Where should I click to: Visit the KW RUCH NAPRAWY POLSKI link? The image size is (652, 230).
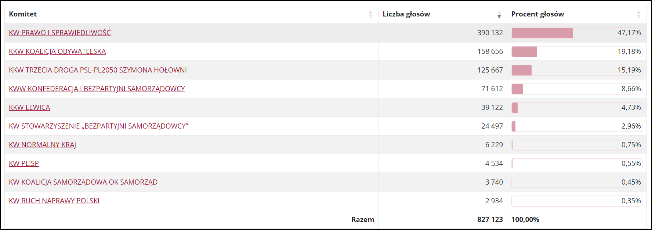point(54,201)
